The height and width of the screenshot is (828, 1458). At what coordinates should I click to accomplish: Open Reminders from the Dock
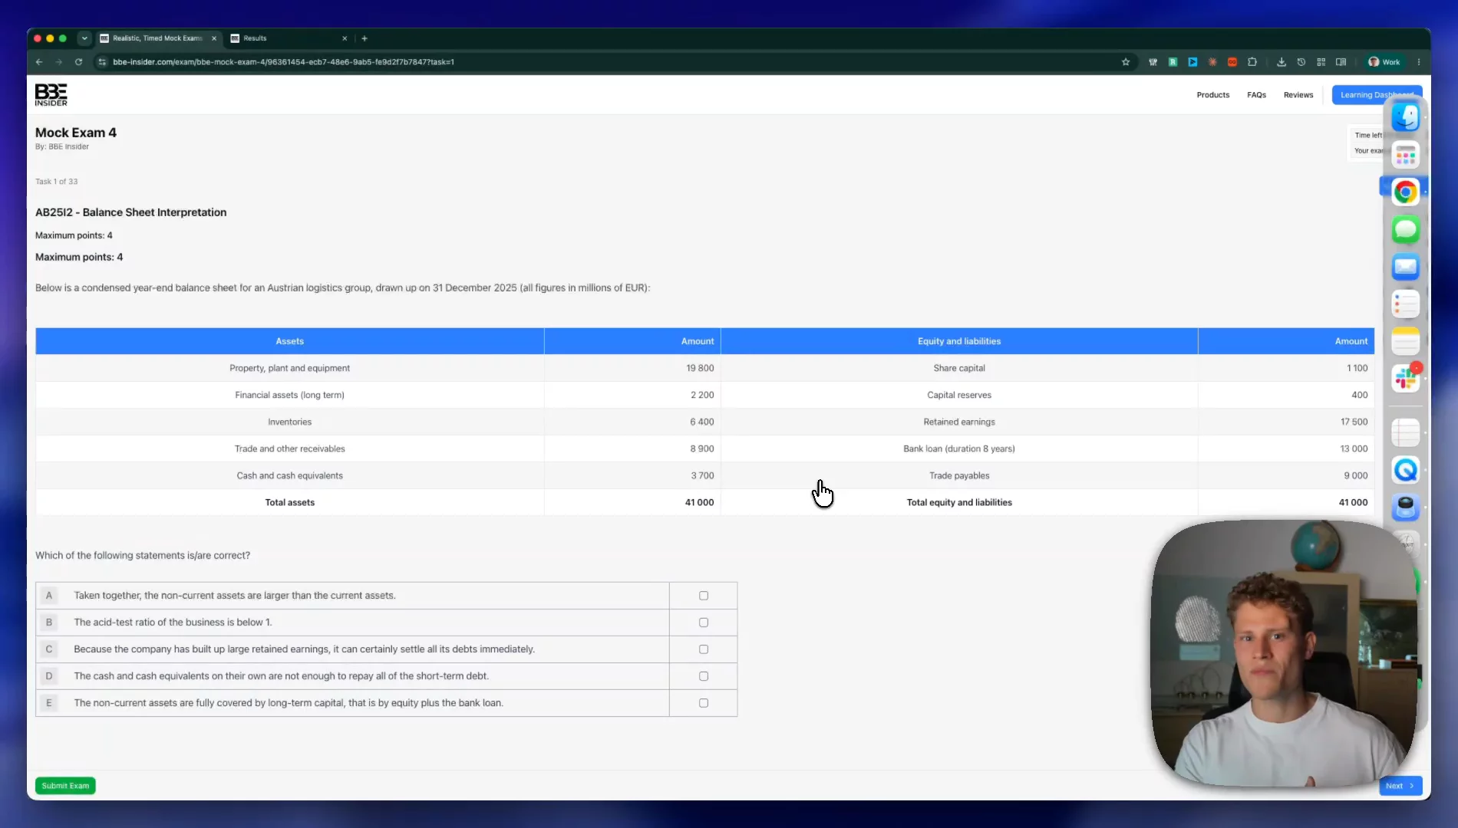tap(1405, 304)
